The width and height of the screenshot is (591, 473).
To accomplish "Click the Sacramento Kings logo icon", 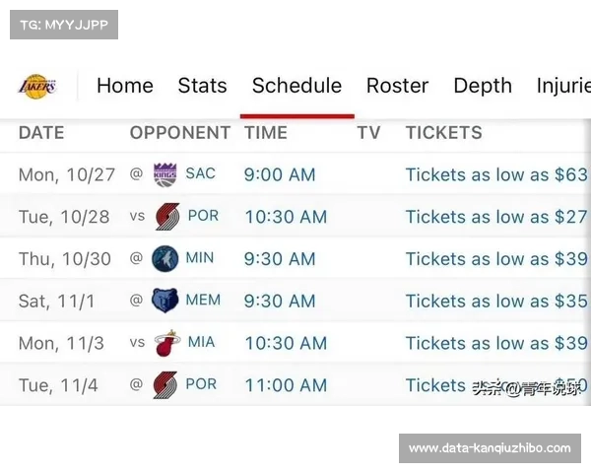I will point(164,174).
